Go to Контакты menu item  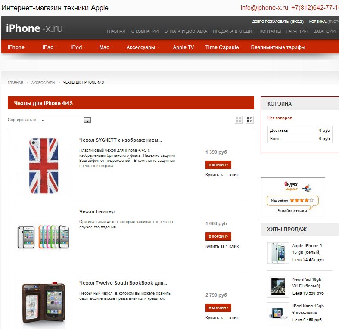pos(270,31)
